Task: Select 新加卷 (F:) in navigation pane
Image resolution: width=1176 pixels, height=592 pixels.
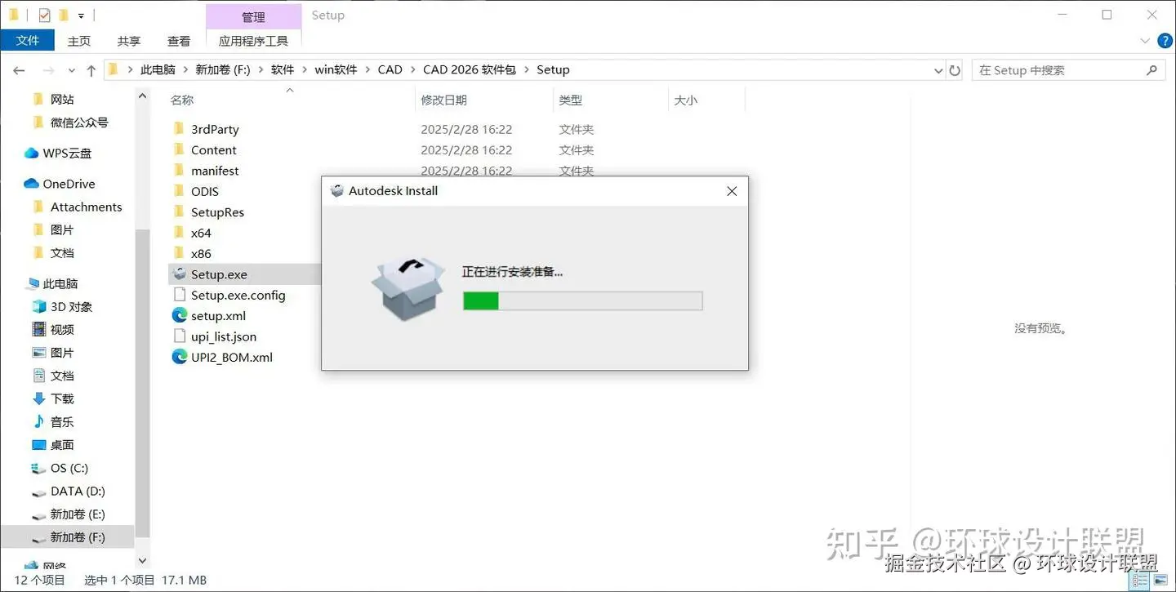Action: [x=78, y=537]
